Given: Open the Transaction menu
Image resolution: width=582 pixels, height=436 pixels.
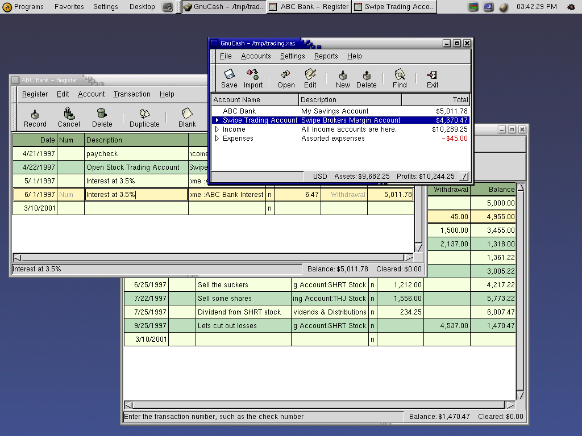Looking at the screenshot, I should [x=132, y=94].
